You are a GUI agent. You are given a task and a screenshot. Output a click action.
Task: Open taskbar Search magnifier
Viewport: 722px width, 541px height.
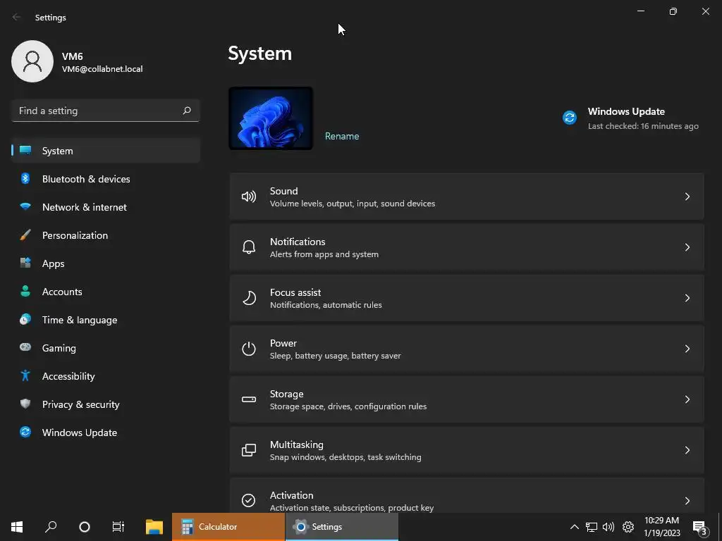click(x=51, y=527)
